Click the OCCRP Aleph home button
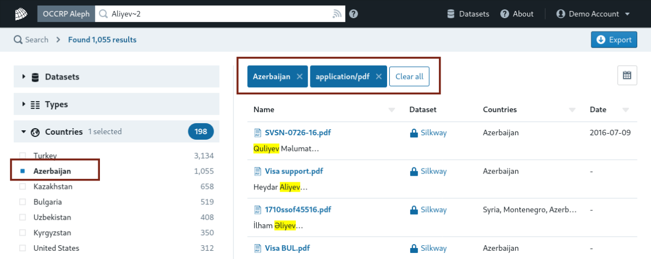 click(66, 14)
